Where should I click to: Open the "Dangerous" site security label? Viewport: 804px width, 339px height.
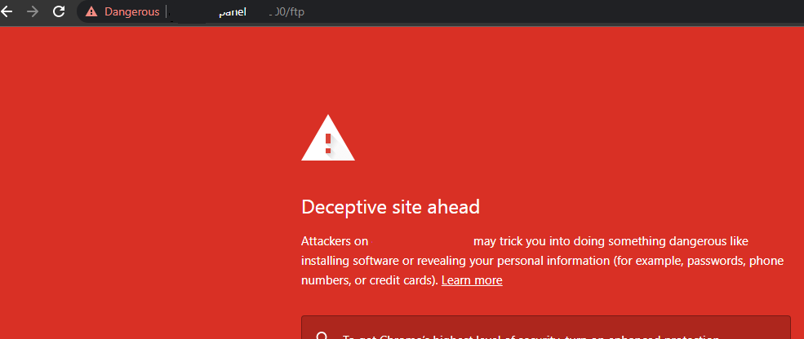coord(131,11)
